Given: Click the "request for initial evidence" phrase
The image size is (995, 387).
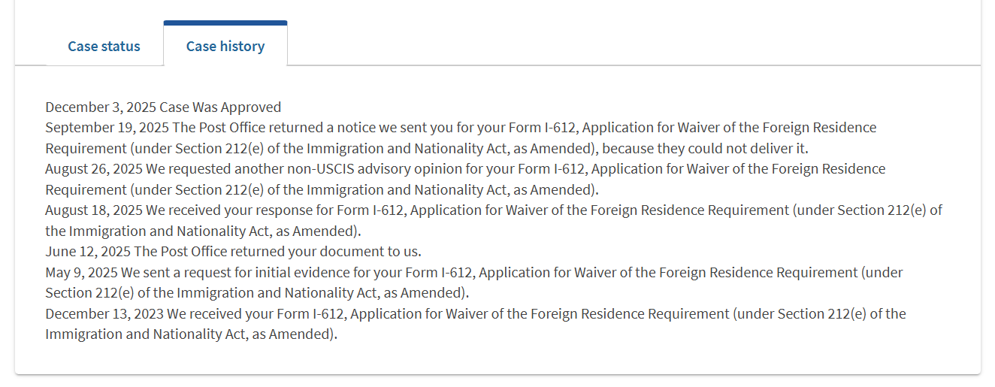Looking at the screenshot, I should (x=259, y=272).
